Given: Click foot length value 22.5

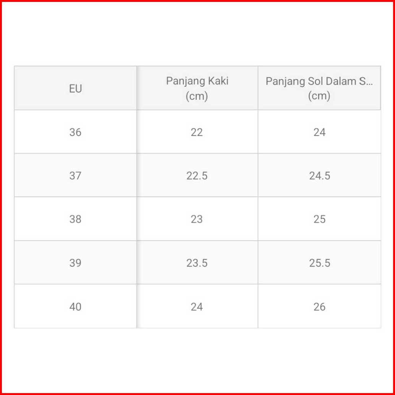Looking at the screenshot, I should click(x=197, y=176).
